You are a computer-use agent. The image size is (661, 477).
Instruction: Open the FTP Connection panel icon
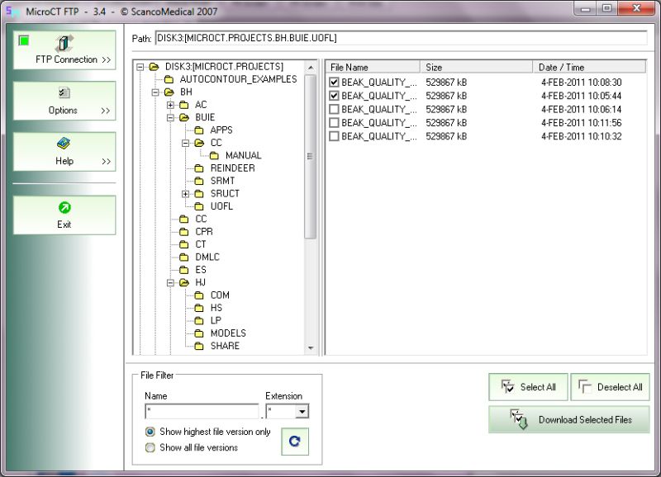pyautogui.click(x=64, y=43)
